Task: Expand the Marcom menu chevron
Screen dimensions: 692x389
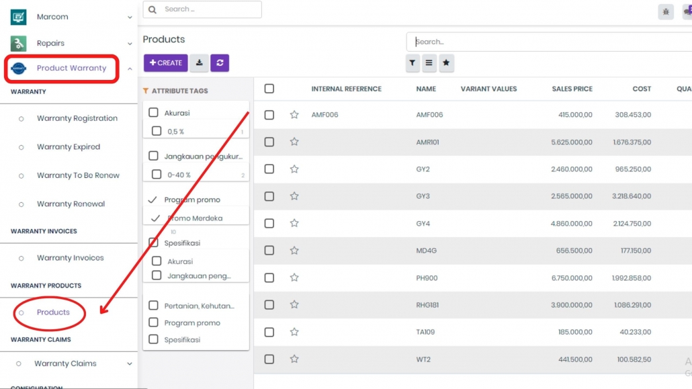Action: [x=130, y=17]
